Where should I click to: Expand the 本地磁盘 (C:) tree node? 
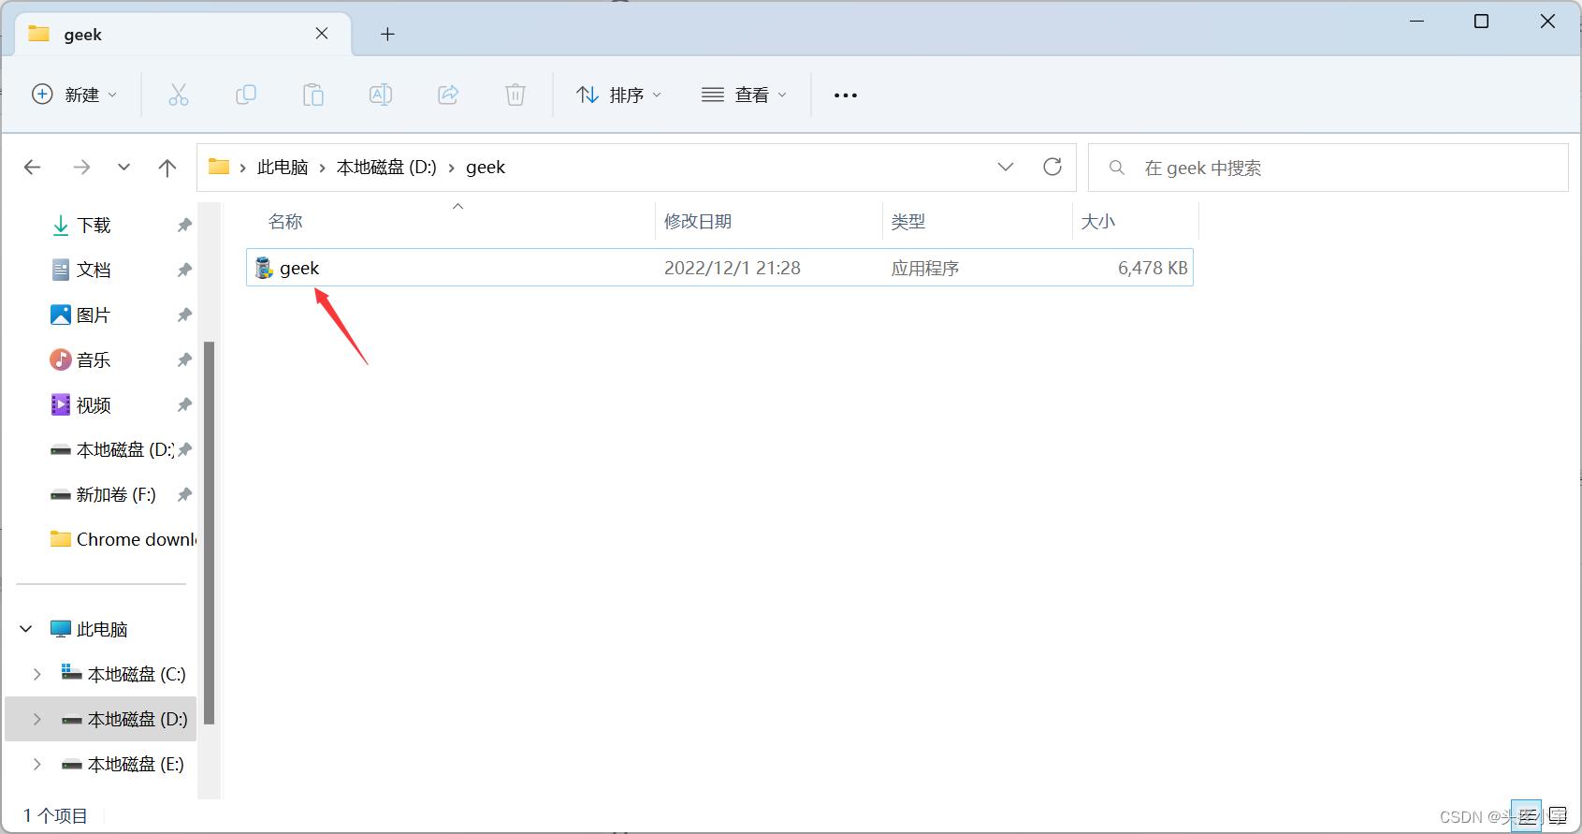tap(36, 674)
